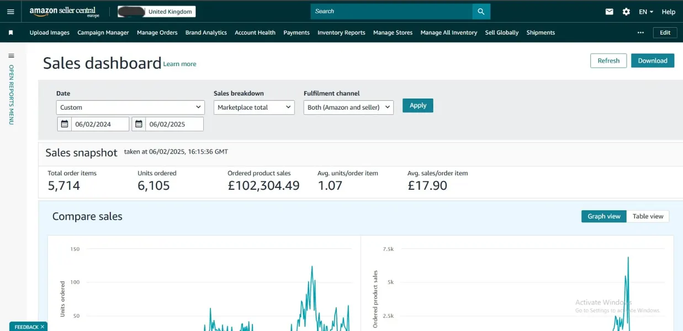This screenshot has width=683, height=331.
Task: Click the end date calendar icon
Action: point(139,124)
